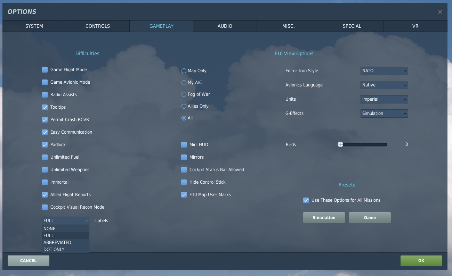Switch to the SYSTEM tab
452x276 pixels.
tap(34, 26)
